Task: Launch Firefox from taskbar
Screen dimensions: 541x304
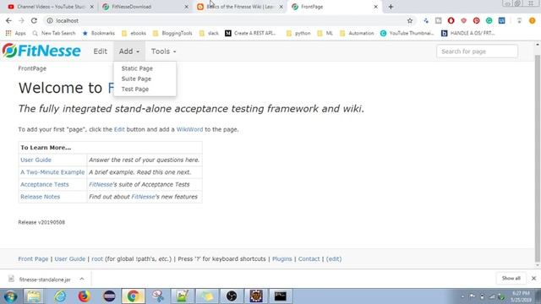Action: (x=84, y=296)
